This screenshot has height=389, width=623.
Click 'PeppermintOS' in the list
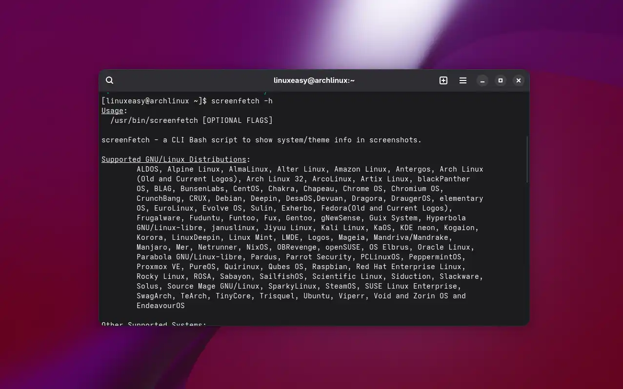(x=435, y=257)
